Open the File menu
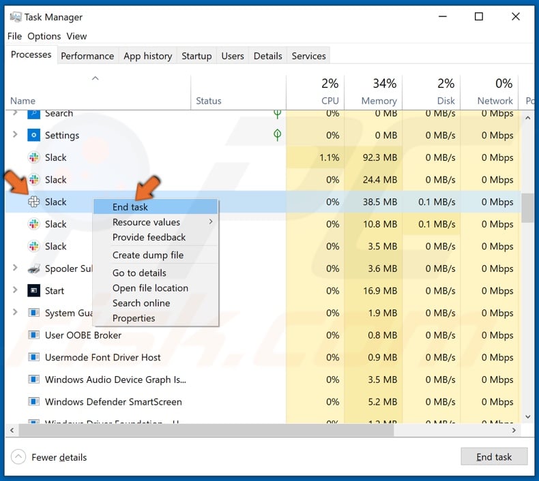Screen dimensions: 539x481 click(14, 36)
